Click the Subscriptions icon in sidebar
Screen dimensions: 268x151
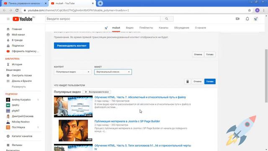8,46
